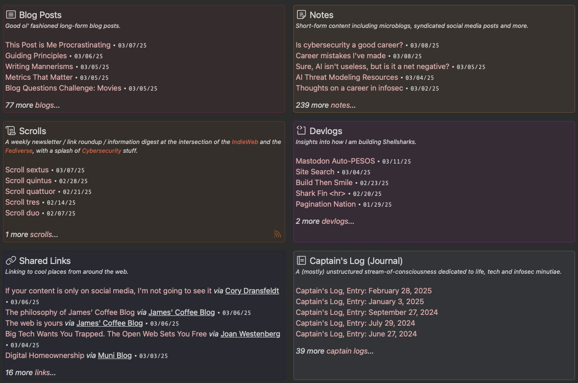Open 'Digital Homeownership' shared link

click(x=45, y=356)
